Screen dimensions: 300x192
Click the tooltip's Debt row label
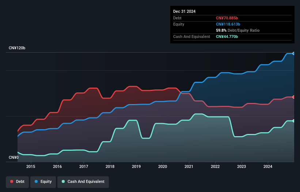point(177,18)
